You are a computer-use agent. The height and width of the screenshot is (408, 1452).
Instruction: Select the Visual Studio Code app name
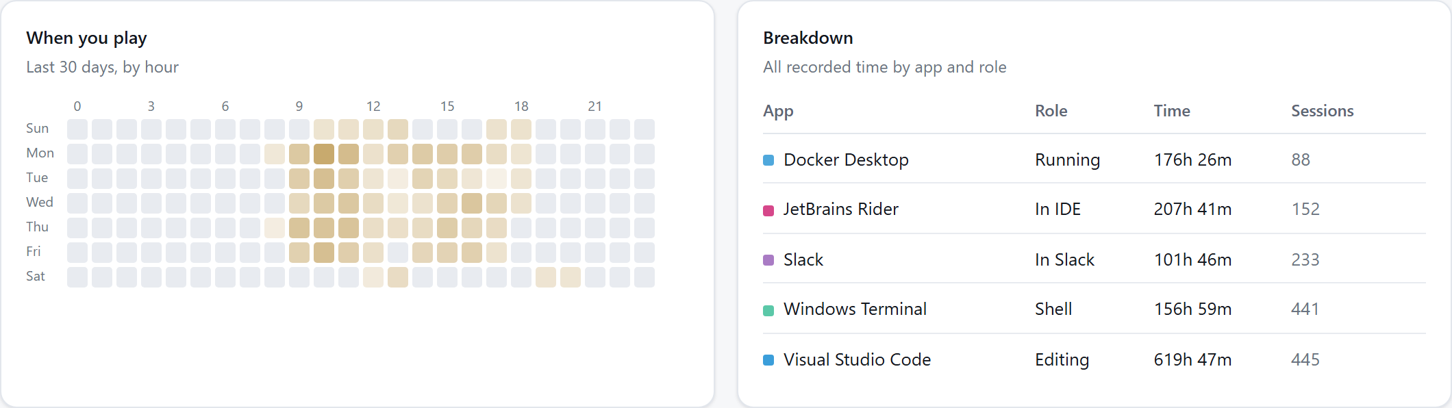[857, 359]
